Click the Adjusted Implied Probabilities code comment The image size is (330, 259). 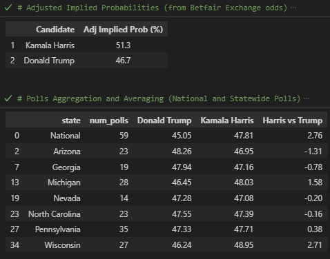coord(153,8)
